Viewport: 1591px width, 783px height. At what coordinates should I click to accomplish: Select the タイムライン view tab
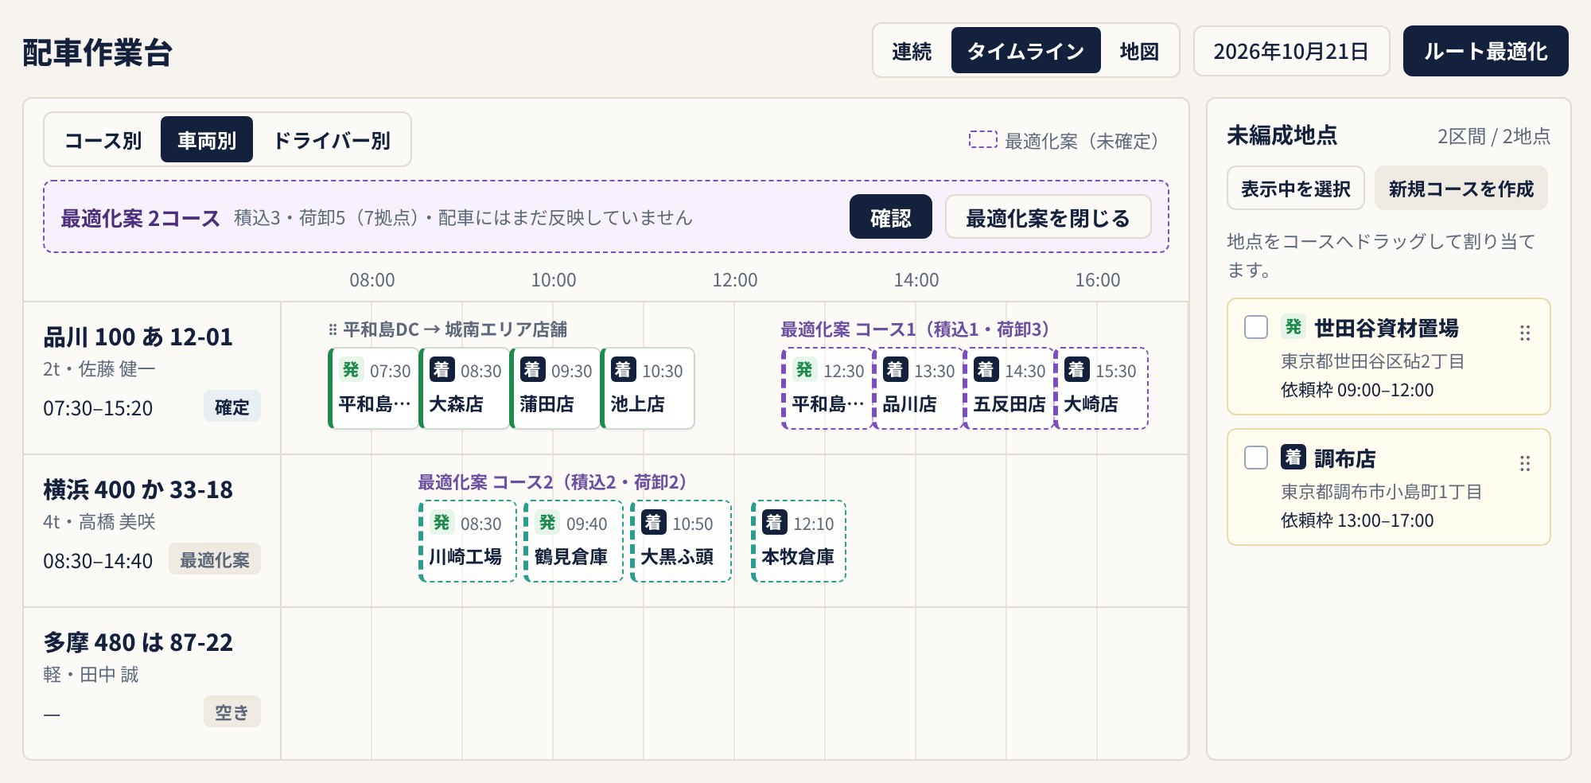coord(1025,51)
